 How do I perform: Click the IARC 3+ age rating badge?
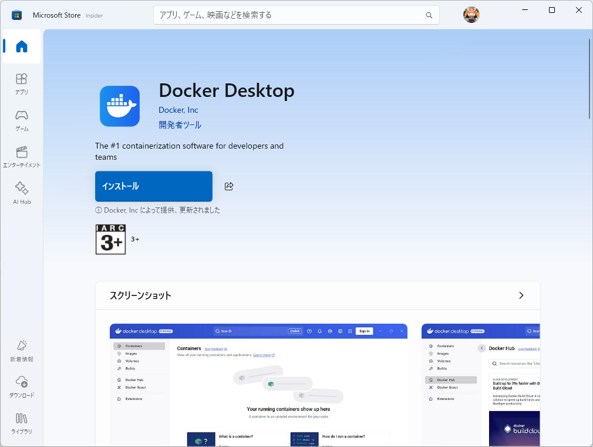[110, 239]
